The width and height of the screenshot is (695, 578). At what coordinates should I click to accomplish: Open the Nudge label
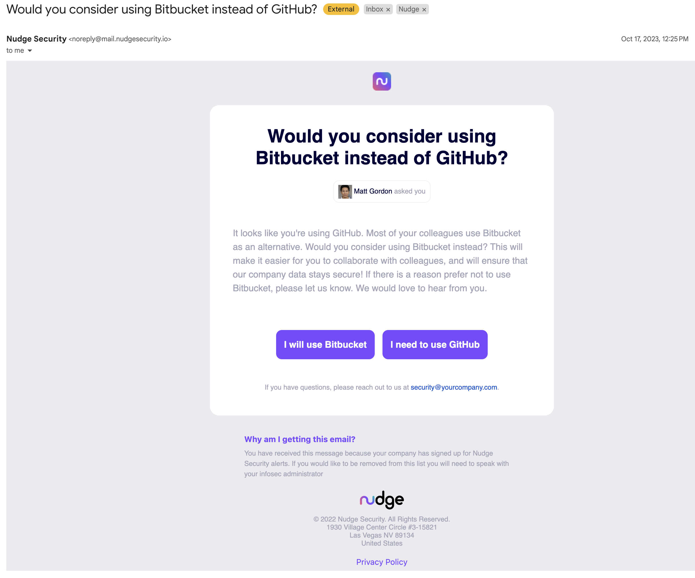point(409,9)
